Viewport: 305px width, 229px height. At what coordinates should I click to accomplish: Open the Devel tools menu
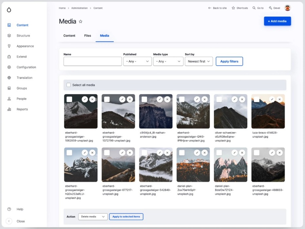(x=274, y=8)
